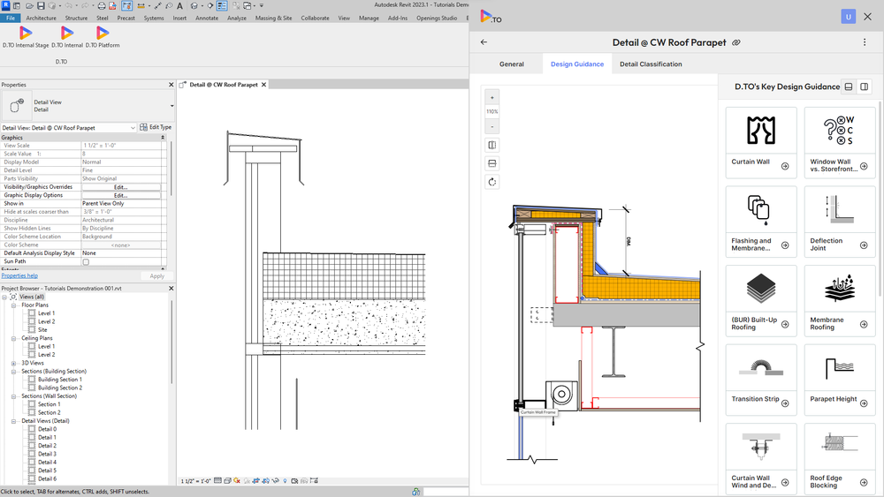This screenshot has width=884, height=497.
Task: Click the back arrow in D.TO panel
Action: tap(484, 42)
